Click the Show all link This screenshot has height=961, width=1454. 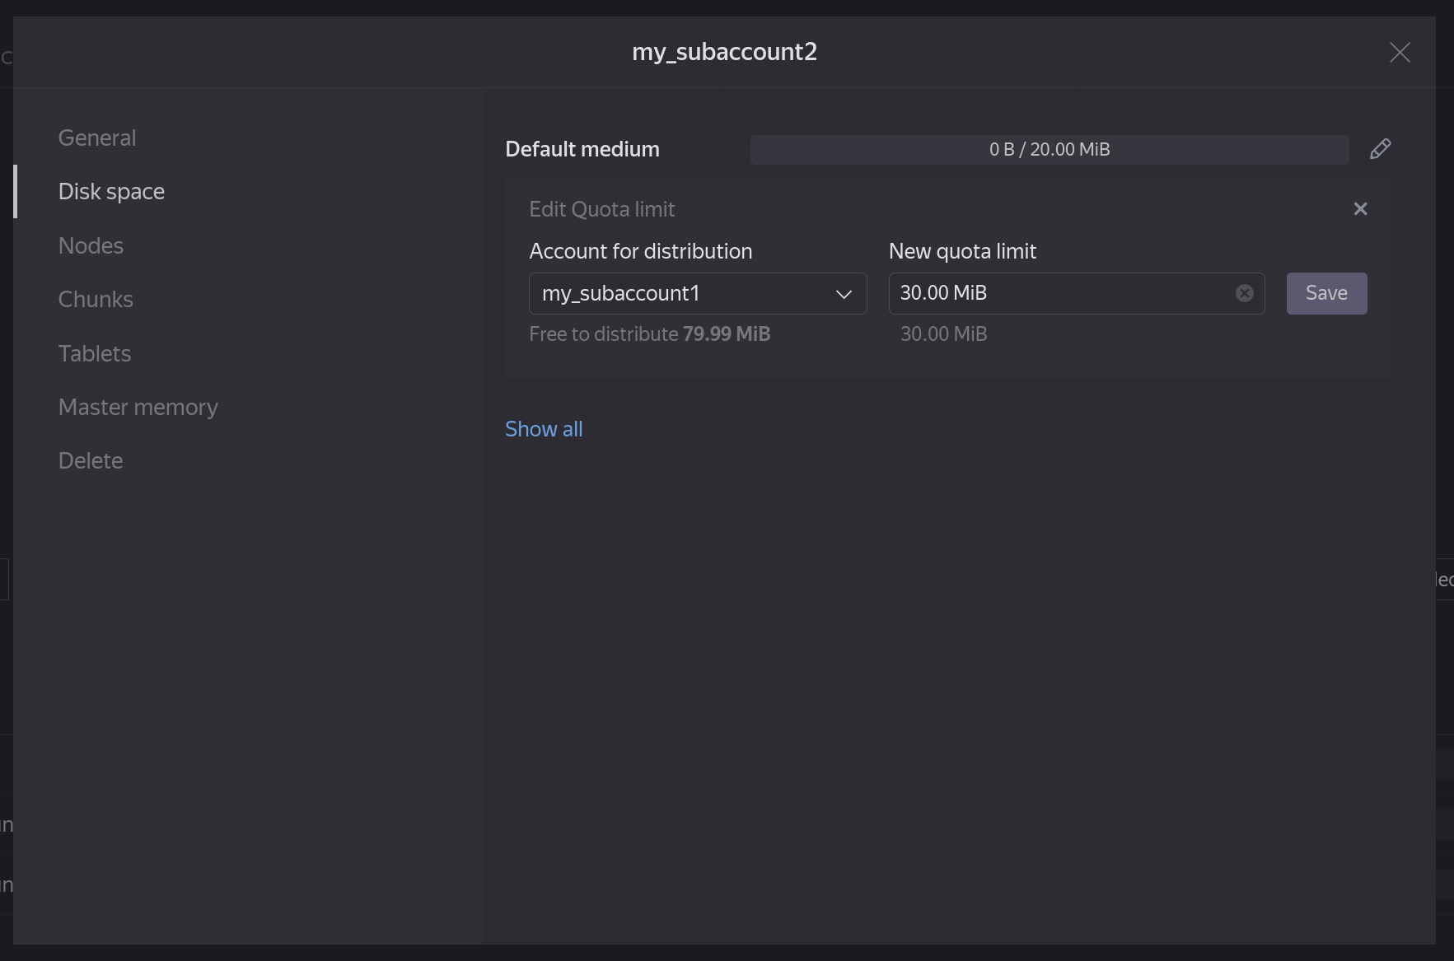tap(543, 428)
